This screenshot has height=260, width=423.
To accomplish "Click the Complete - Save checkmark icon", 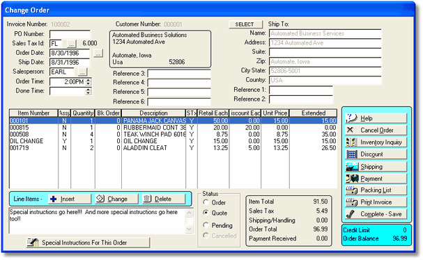I will 351,214.
